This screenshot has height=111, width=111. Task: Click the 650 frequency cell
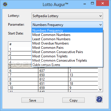(x=53, y=75)
